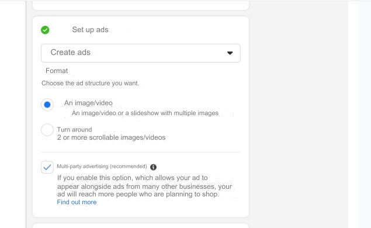This screenshot has height=228, width=371.
Task: Click '2 or more scrollable images/videos' text
Action: (x=111, y=137)
